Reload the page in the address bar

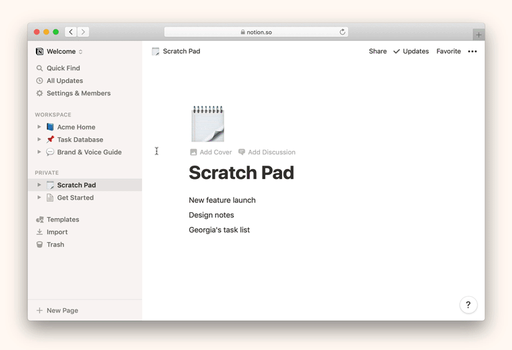click(x=343, y=32)
